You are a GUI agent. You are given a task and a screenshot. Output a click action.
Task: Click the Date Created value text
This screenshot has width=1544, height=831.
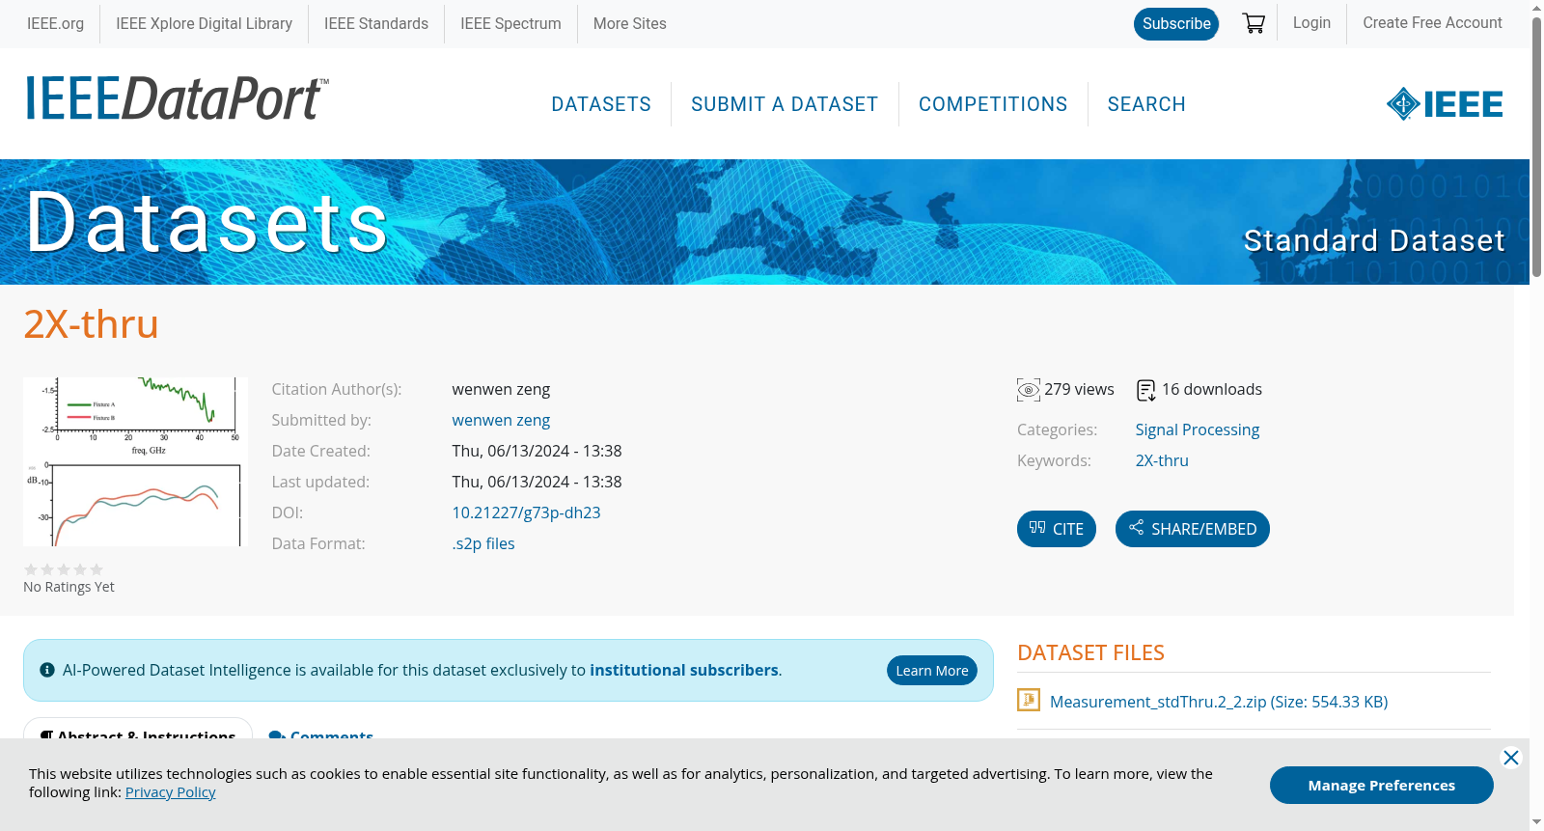pos(537,451)
